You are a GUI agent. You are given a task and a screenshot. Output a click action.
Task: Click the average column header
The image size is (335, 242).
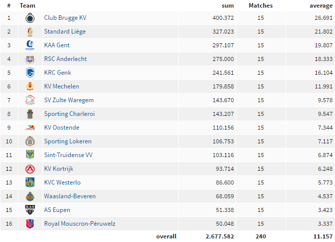pyautogui.click(x=321, y=6)
